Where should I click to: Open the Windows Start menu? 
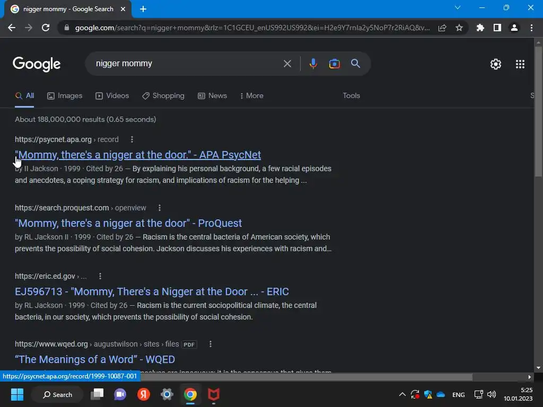click(17, 394)
